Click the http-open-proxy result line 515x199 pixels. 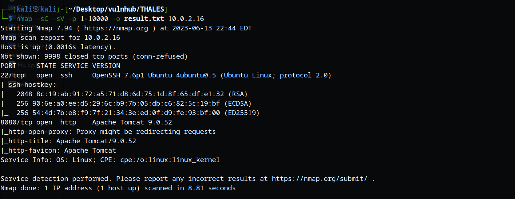coord(109,132)
